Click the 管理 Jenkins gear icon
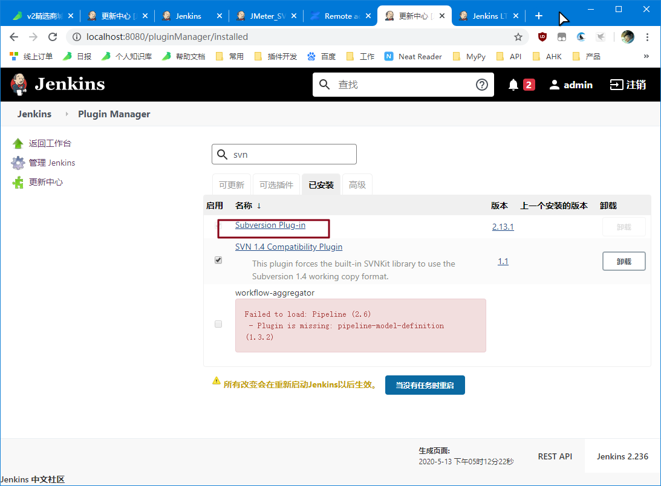This screenshot has width=661, height=486. point(18,163)
